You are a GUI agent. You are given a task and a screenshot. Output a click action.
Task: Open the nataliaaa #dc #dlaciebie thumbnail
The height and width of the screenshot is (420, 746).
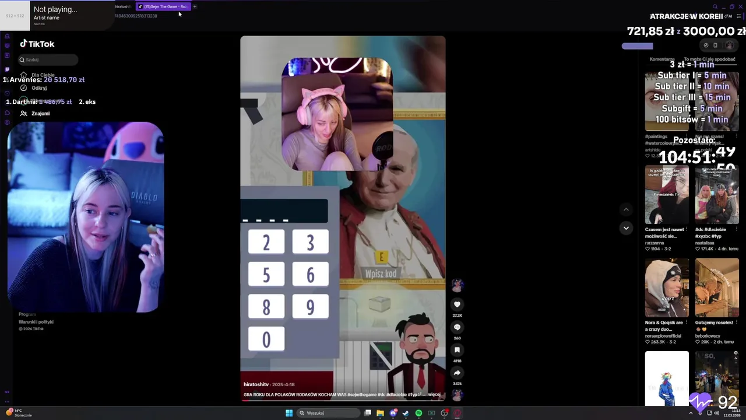click(x=717, y=195)
